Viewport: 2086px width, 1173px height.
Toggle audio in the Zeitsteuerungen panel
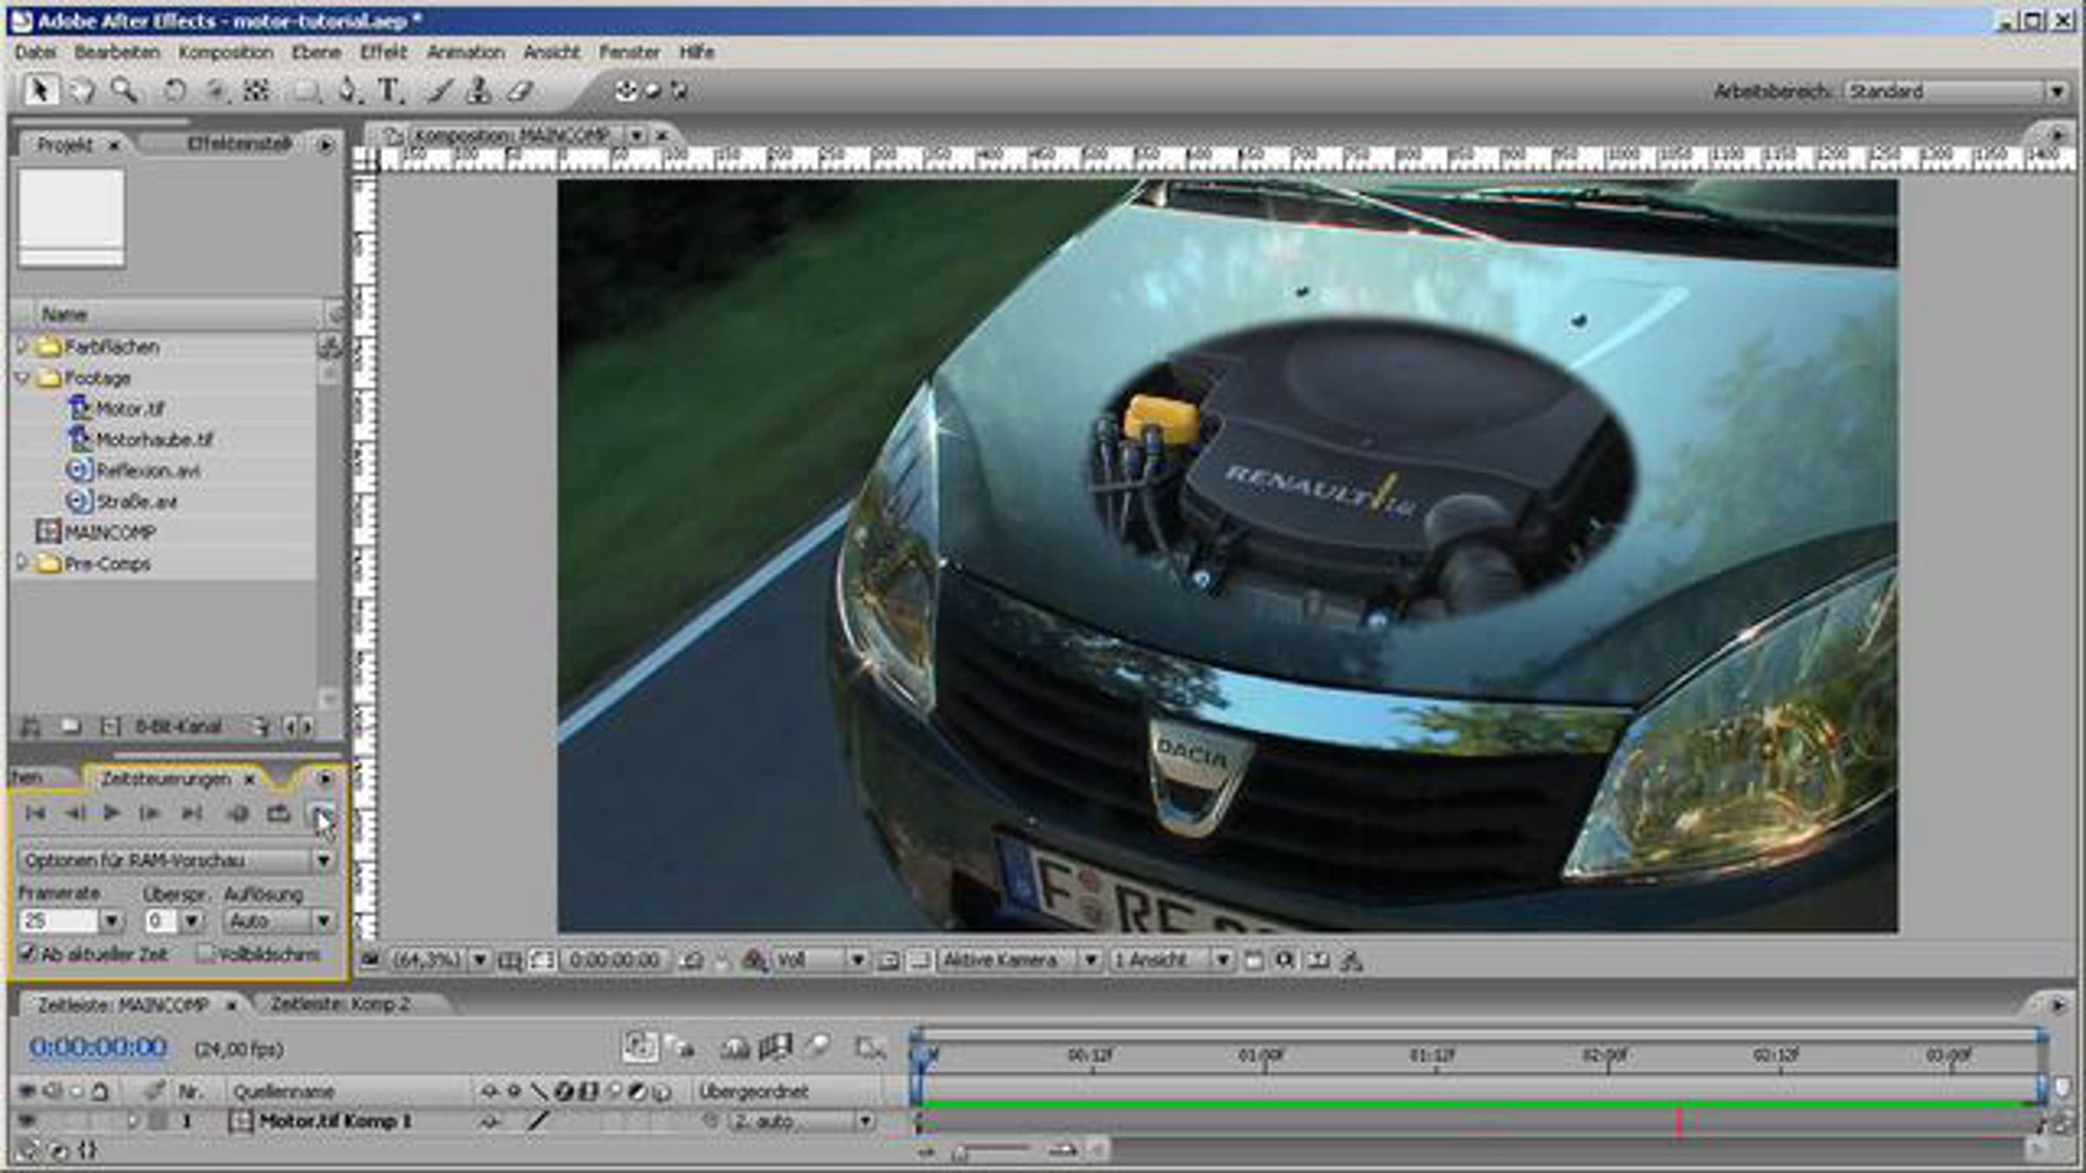click(x=237, y=813)
